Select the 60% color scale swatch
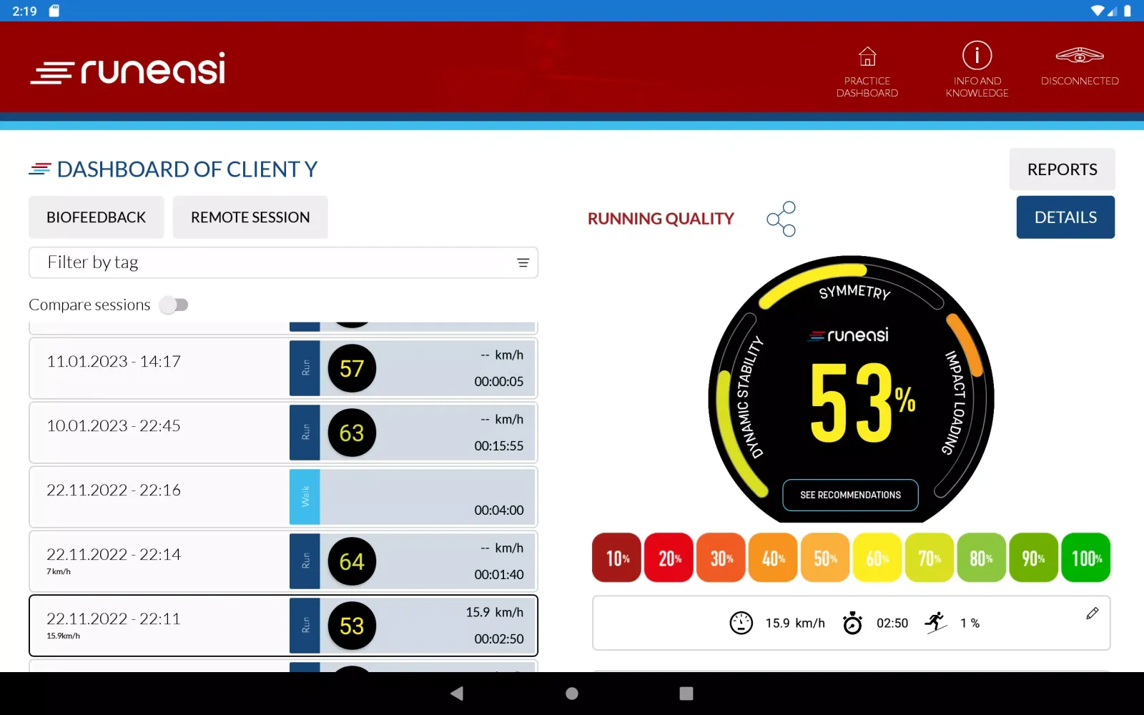This screenshot has height=715, width=1144. point(877,558)
